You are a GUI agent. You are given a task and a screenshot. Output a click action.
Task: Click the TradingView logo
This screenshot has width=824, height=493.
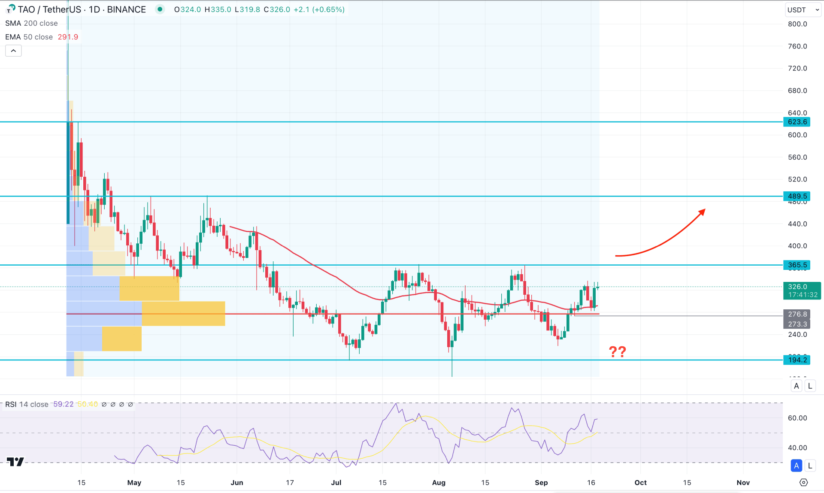pos(15,462)
